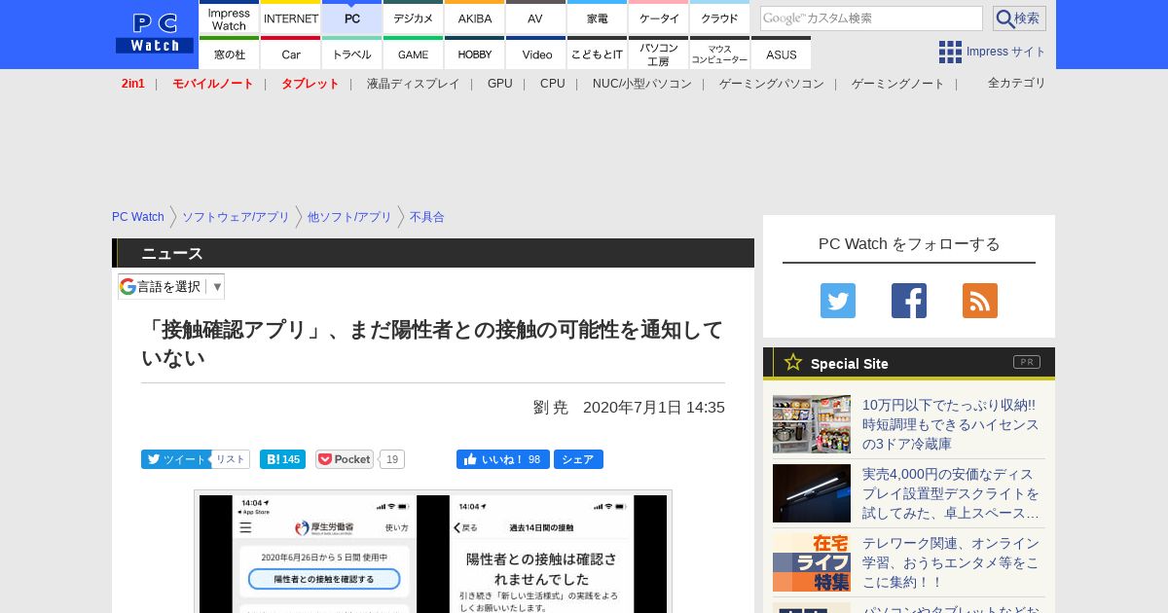This screenshot has height=613, width=1168.
Task: Open the タブレット category link
Action: pos(310,84)
